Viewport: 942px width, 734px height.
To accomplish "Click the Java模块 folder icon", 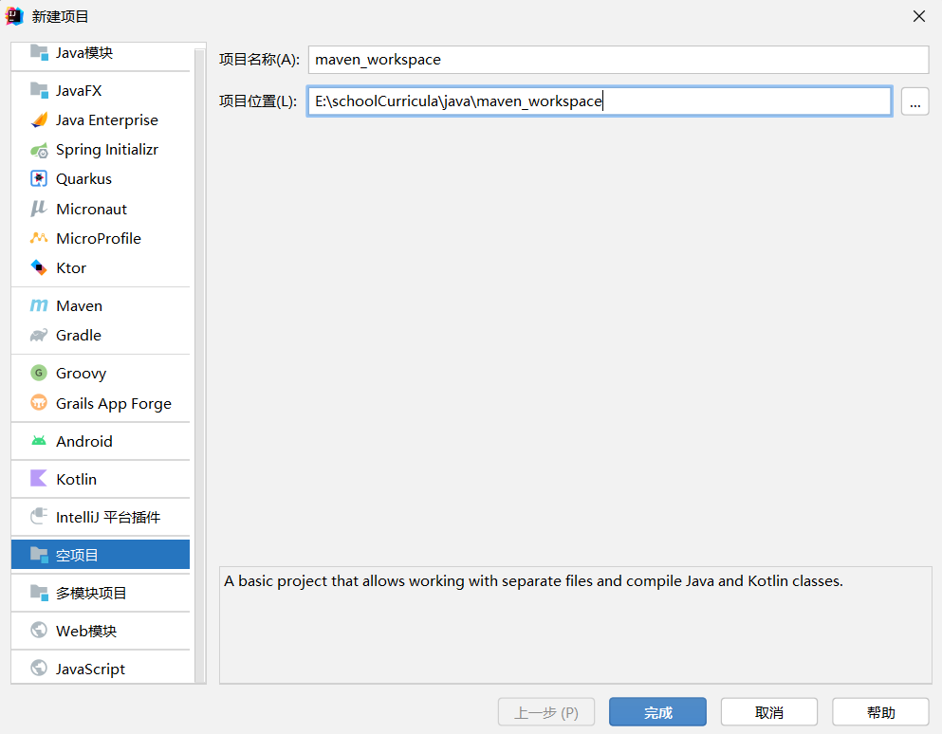I will [x=39, y=52].
